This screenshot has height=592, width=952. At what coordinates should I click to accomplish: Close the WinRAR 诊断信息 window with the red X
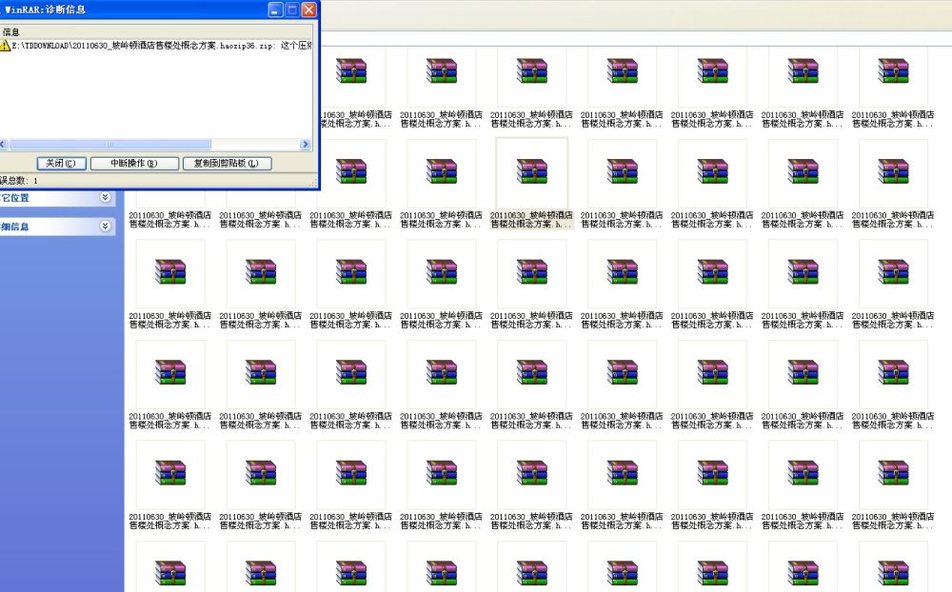tap(309, 10)
